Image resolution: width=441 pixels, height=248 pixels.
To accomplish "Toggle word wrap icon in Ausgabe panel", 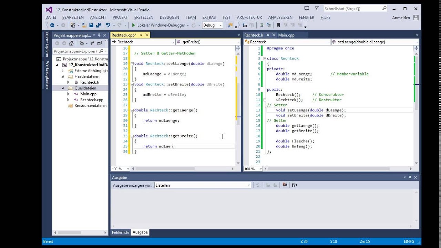I will pyautogui.click(x=294, y=185).
